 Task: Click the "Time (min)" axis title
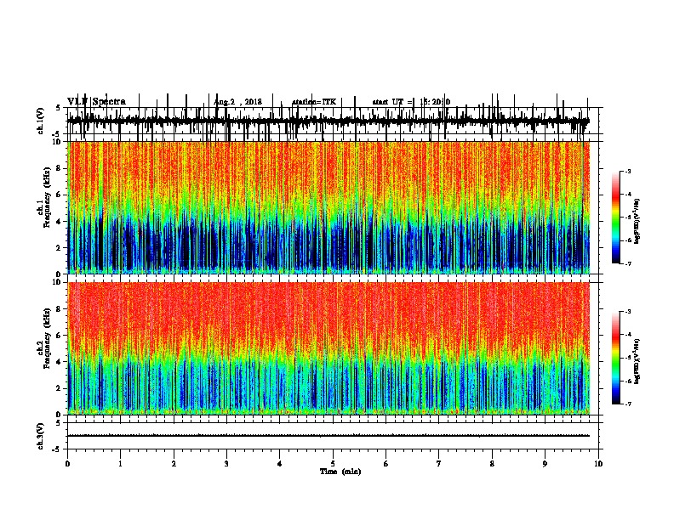pyautogui.click(x=340, y=472)
